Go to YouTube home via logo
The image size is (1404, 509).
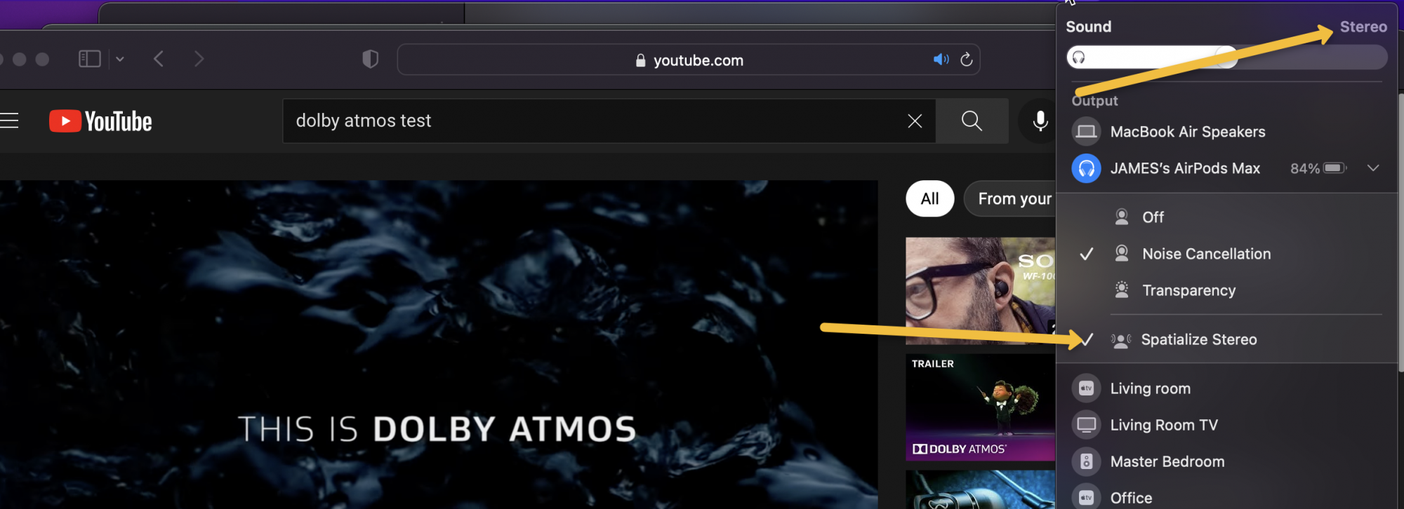coord(100,121)
